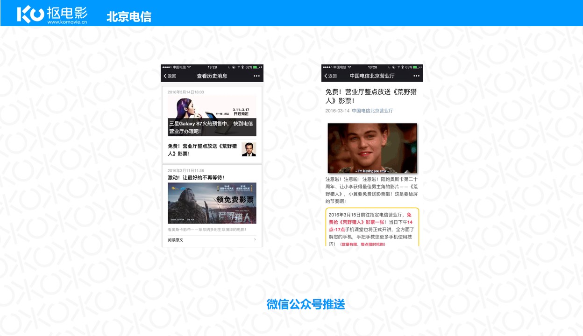583x336 pixels.
Task: Tap 返回 back button in 中国电信北京营业厅 header
Action: (331, 76)
